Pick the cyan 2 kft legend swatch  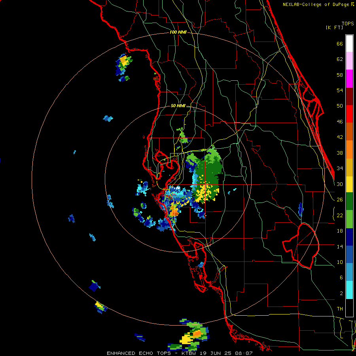[349, 290]
